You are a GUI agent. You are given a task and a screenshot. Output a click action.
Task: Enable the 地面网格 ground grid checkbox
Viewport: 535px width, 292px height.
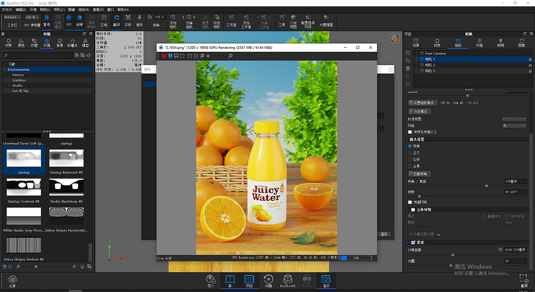click(410, 202)
